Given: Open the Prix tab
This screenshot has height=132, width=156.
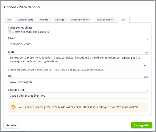Looking at the screenshot, I should pos(9,20).
